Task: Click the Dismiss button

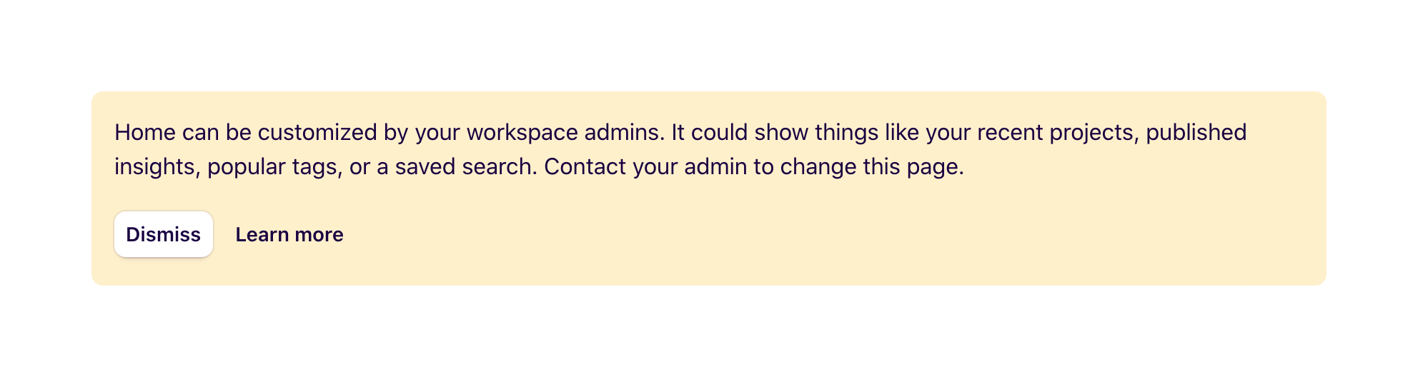Action: (164, 234)
